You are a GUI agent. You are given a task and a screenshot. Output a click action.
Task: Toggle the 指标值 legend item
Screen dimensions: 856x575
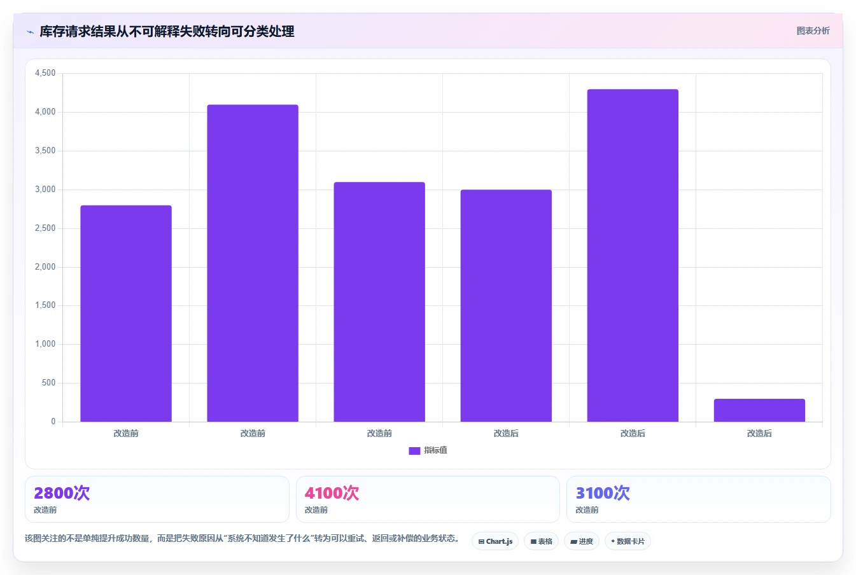pos(428,450)
